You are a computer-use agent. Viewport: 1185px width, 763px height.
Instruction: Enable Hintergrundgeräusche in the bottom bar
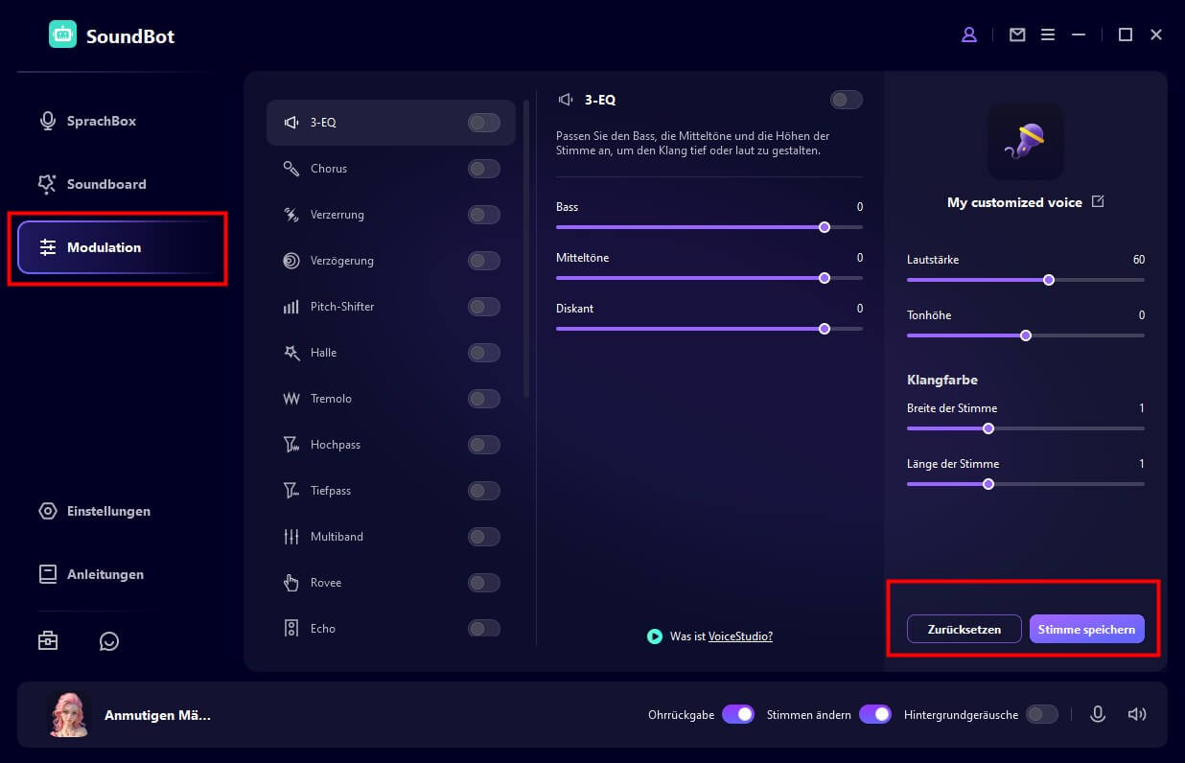[1041, 714]
